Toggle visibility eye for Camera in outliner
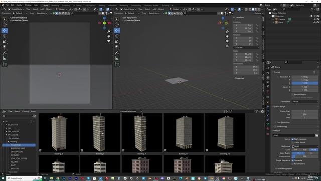 coord(314,19)
